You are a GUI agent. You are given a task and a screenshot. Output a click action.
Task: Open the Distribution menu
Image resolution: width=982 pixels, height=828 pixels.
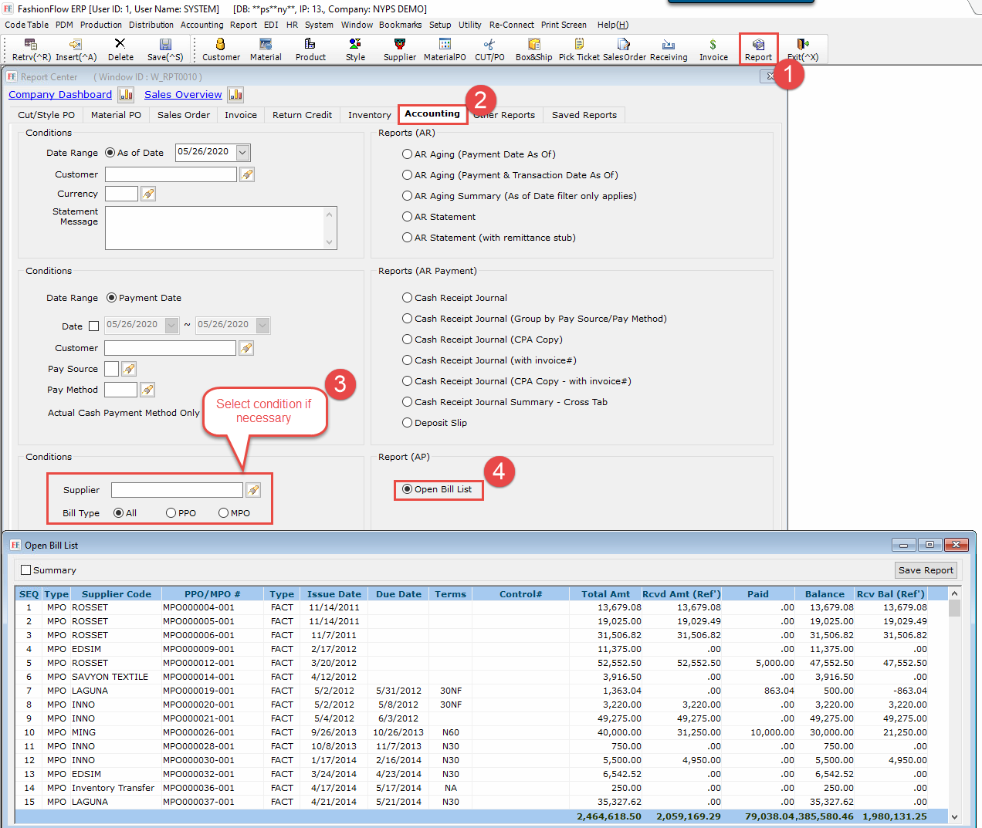[x=151, y=25]
